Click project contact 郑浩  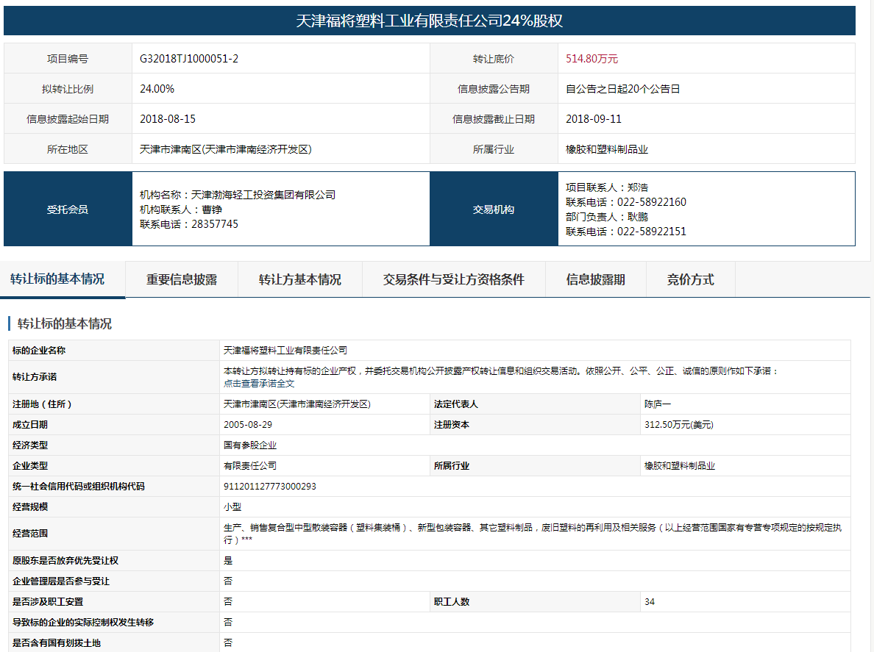[638, 187]
